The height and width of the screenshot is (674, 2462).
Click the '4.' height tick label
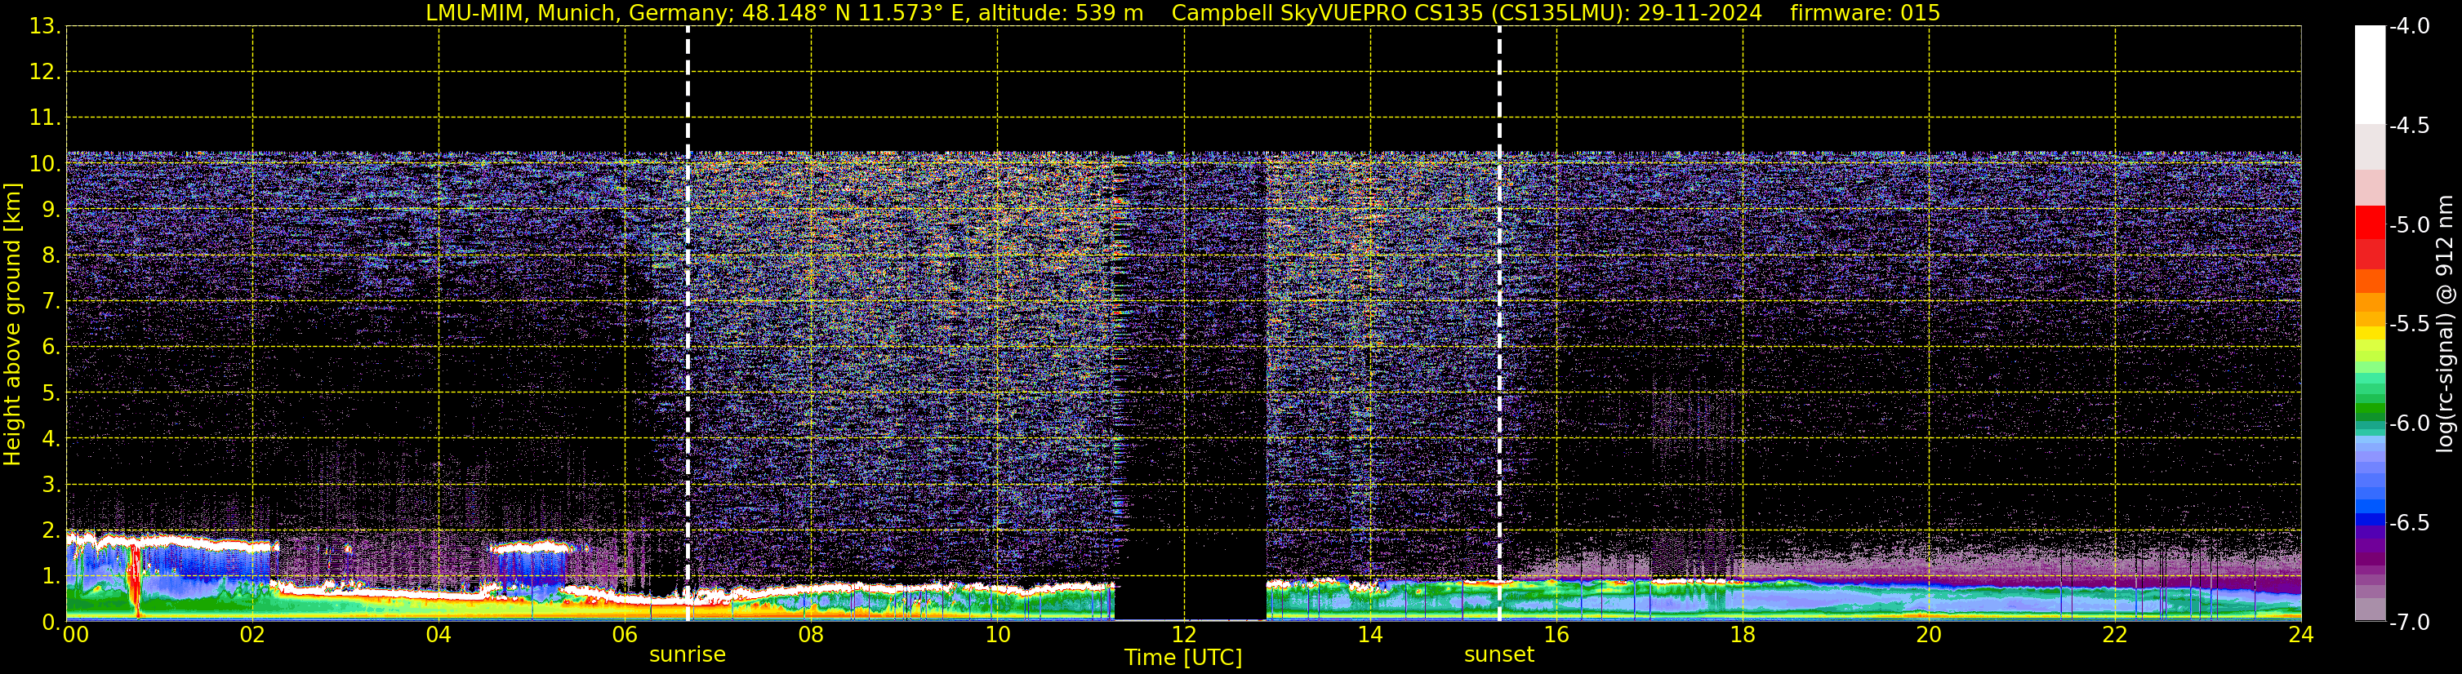click(51, 438)
